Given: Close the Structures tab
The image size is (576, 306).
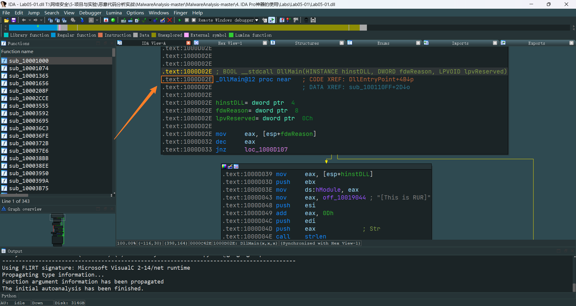Looking at the screenshot, I should tap(342, 43).
